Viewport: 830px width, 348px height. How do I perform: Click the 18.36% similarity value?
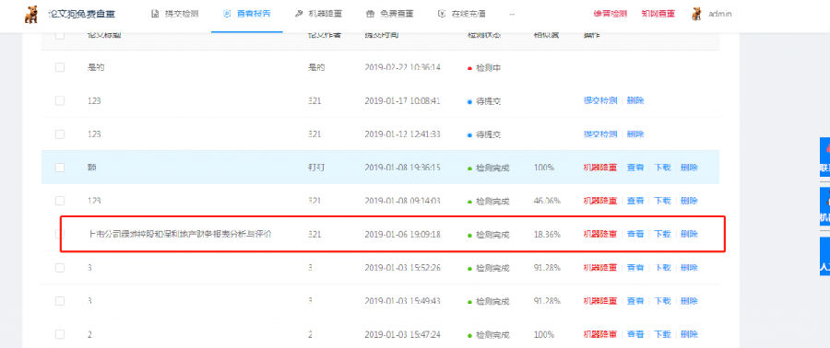[x=547, y=234]
